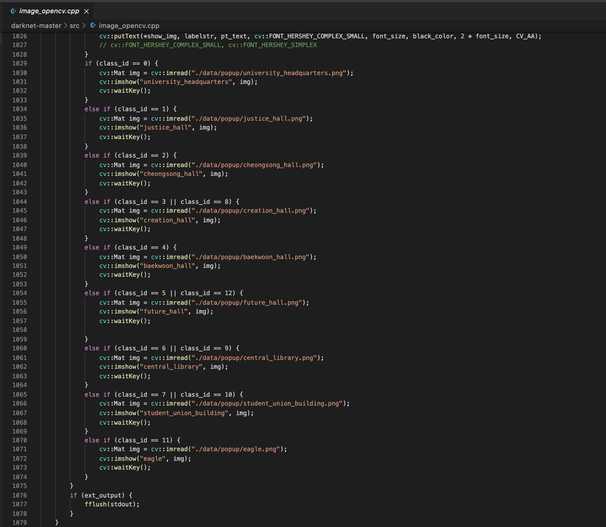Click image_opencv.cpp in the breadcrumb
The width and height of the screenshot is (606, 527).
tap(129, 26)
